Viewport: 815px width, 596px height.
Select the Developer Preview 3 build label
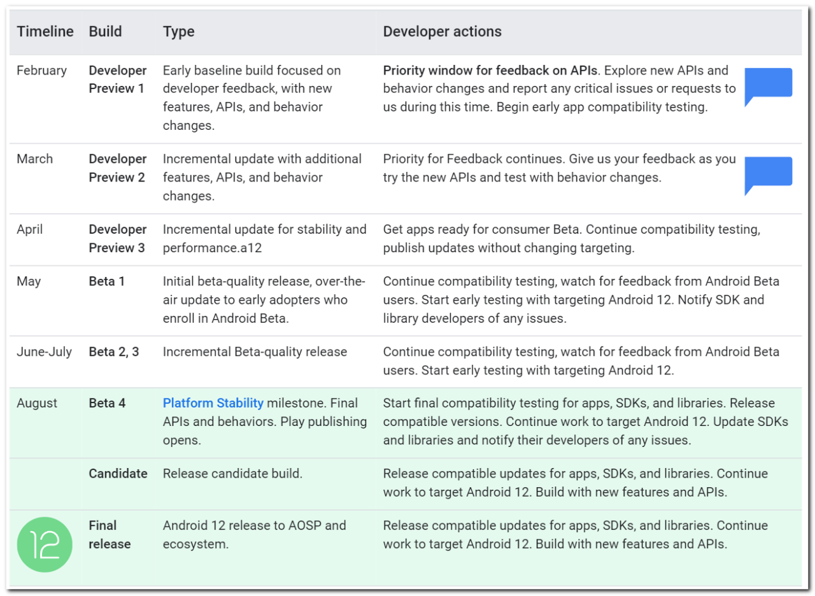(x=118, y=239)
